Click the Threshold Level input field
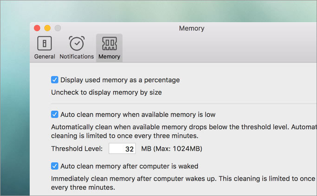 point(122,149)
